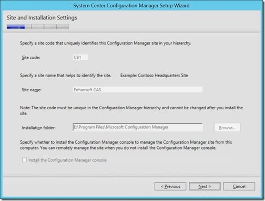Click the Site name: label
Image resolution: width=265 pixels, height=201 pixels.
click(x=32, y=90)
